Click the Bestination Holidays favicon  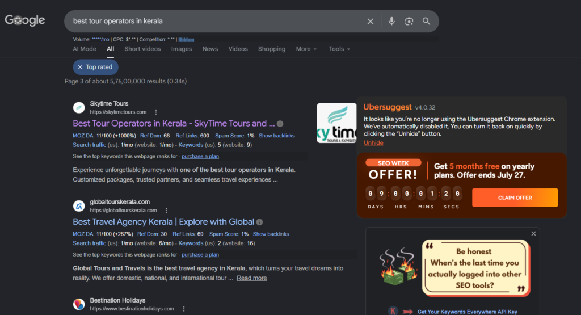point(79,304)
